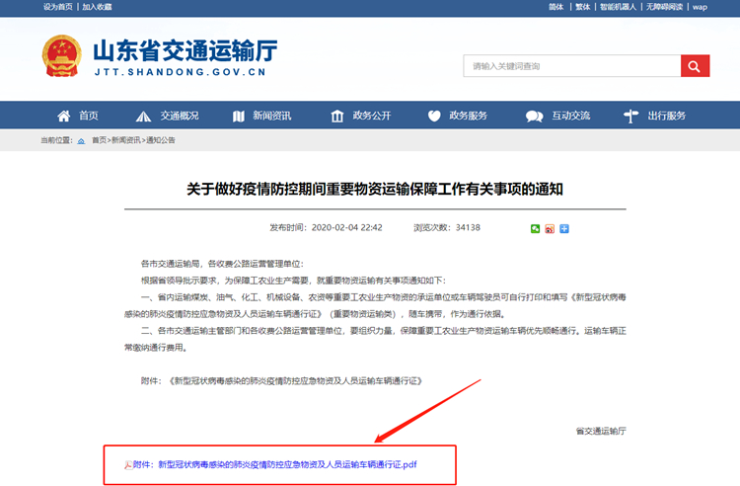
Task: Click the 附件:《新型冠状病毒…通行证》 body line
Action: (x=281, y=380)
